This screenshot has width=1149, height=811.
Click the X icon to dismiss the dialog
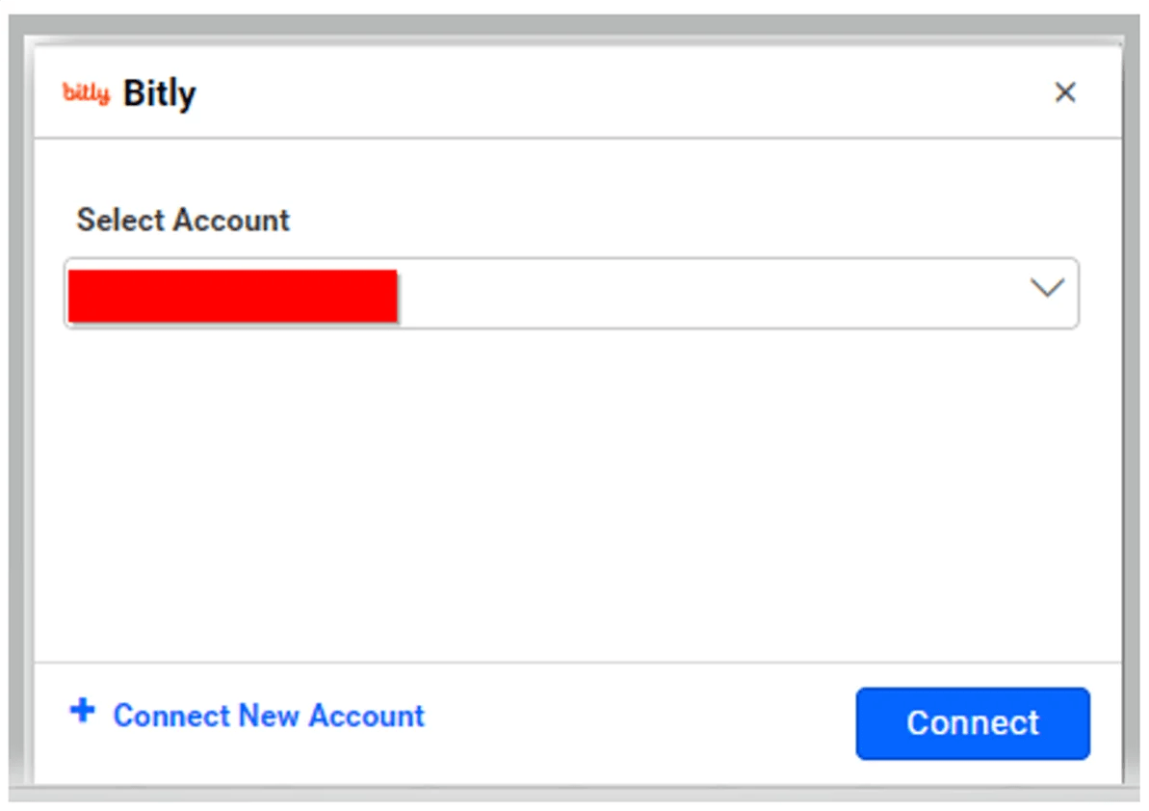(1065, 92)
